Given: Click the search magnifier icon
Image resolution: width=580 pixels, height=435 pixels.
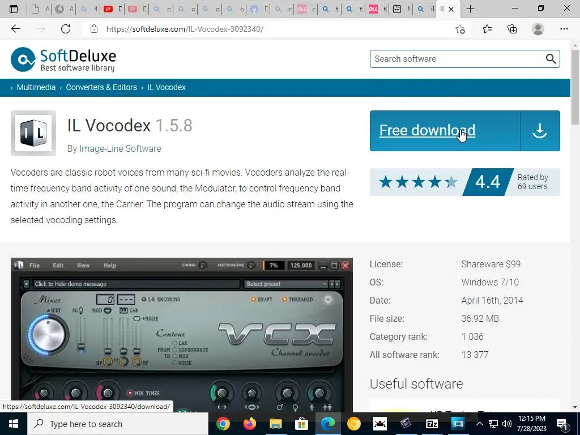Looking at the screenshot, I should pyautogui.click(x=551, y=59).
